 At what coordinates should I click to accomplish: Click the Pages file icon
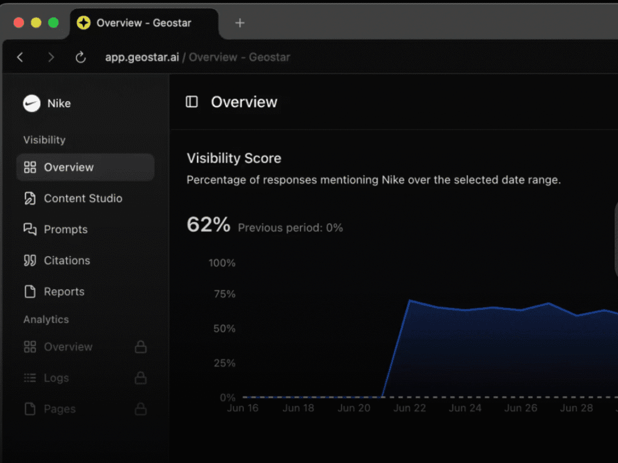(x=30, y=409)
